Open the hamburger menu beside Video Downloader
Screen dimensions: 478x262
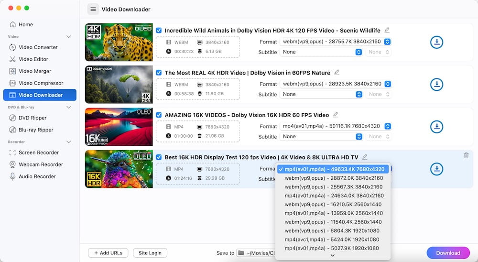coord(93,10)
